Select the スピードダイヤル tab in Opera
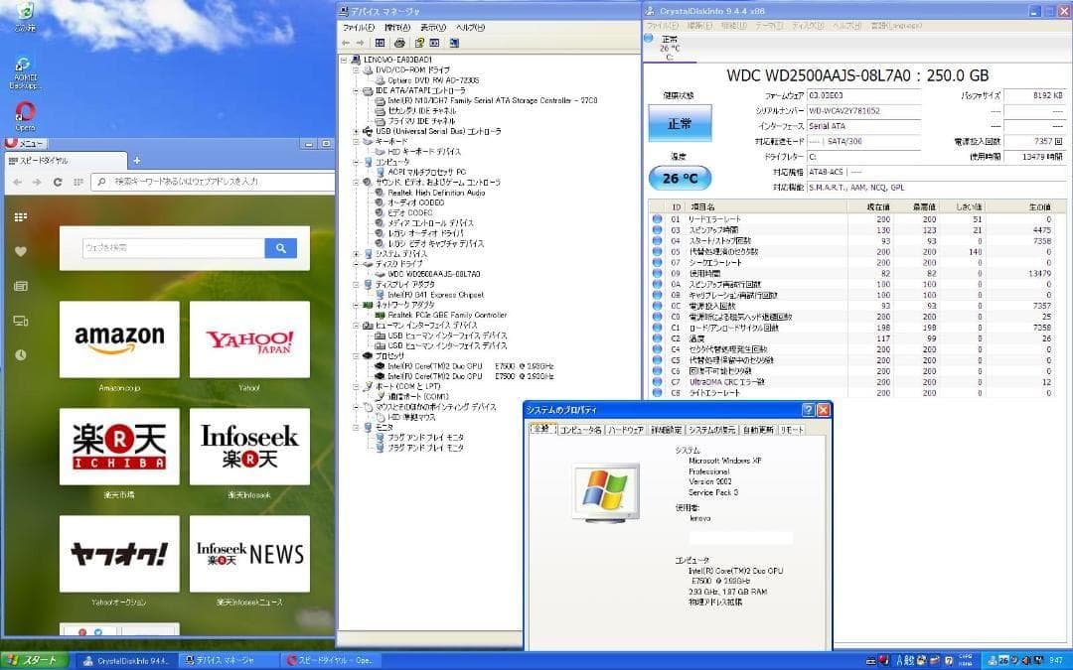This screenshot has height=670, width=1073. click(66, 161)
